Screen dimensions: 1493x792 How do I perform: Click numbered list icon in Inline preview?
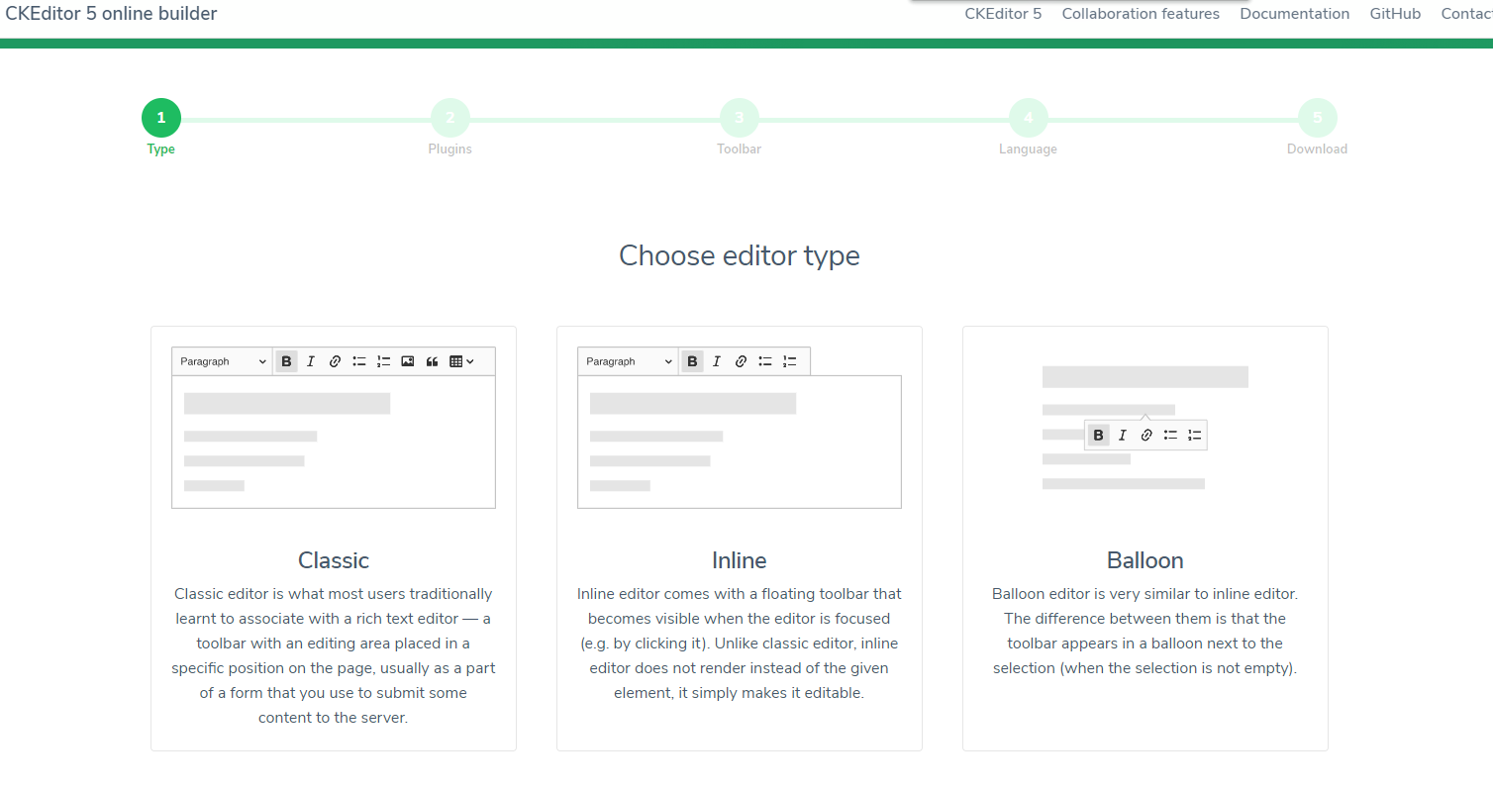[x=789, y=361]
